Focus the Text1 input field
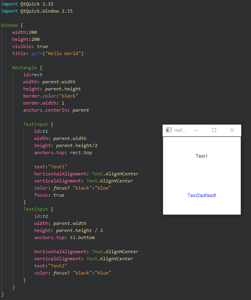The image size is (251, 300). pyautogui.click(x=202, y=156)
